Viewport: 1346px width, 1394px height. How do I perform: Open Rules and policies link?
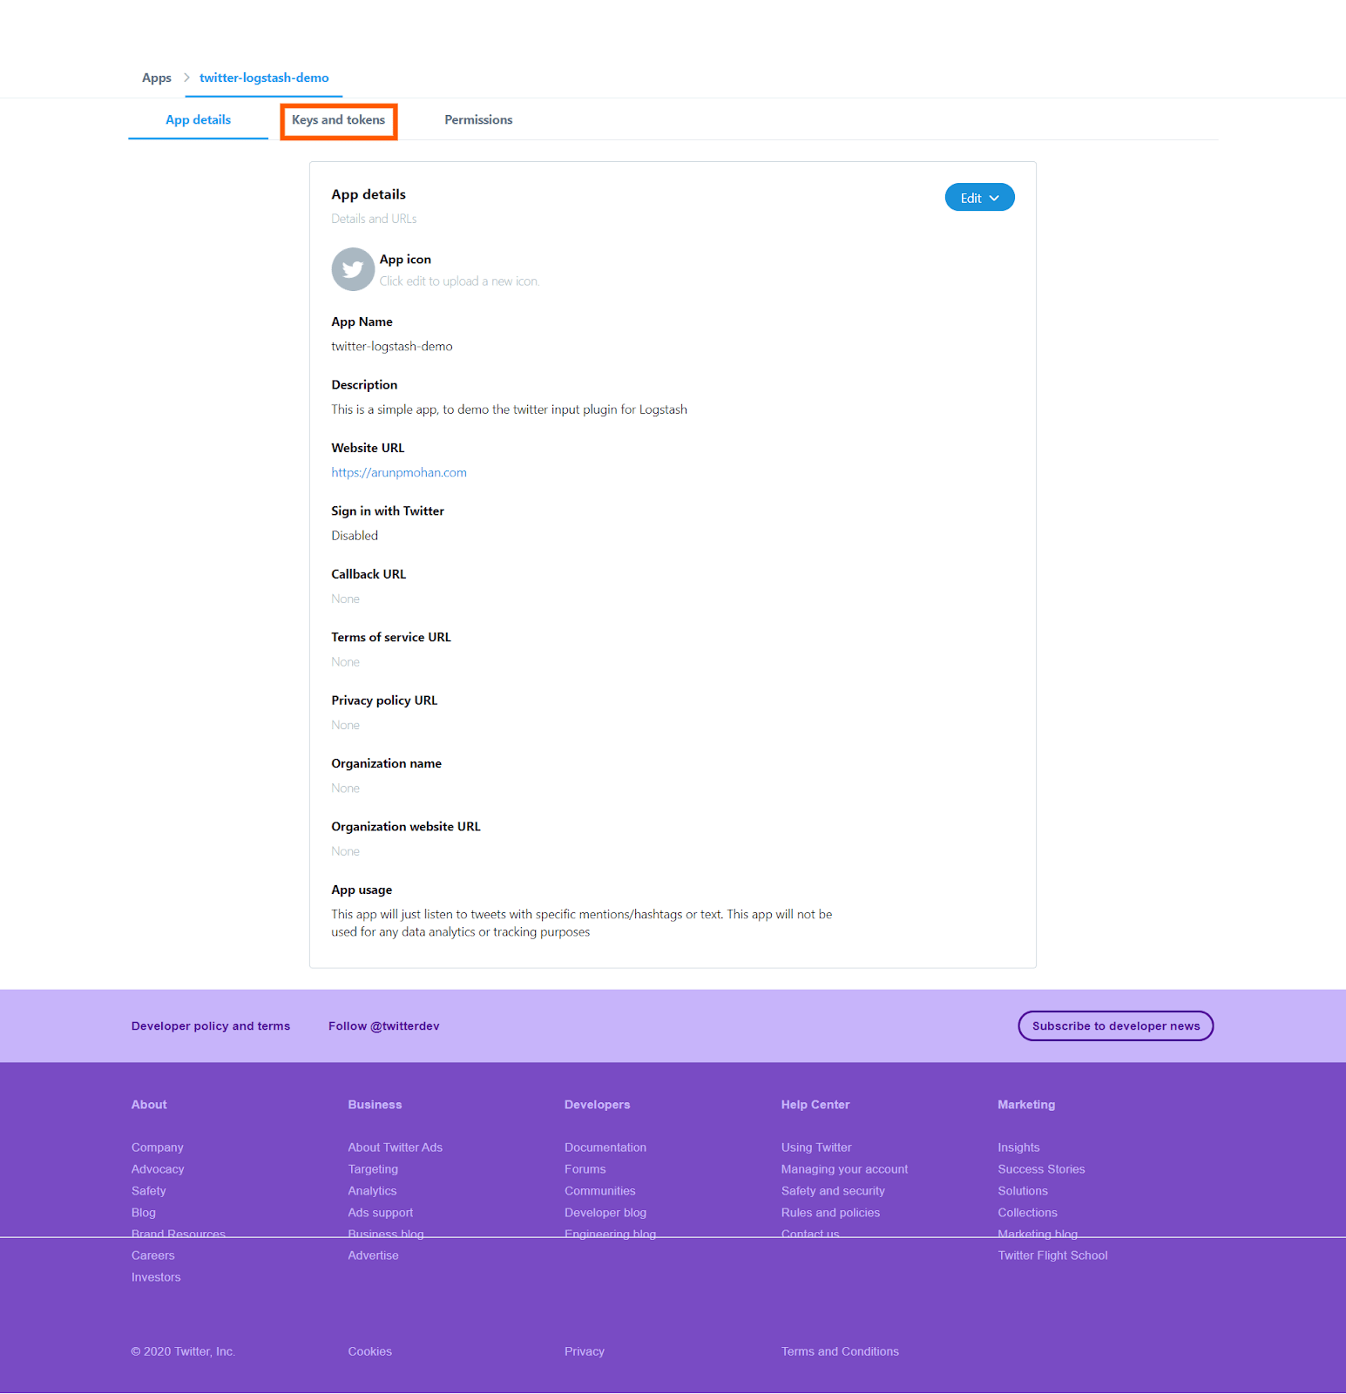click(x=830, y=1213)
